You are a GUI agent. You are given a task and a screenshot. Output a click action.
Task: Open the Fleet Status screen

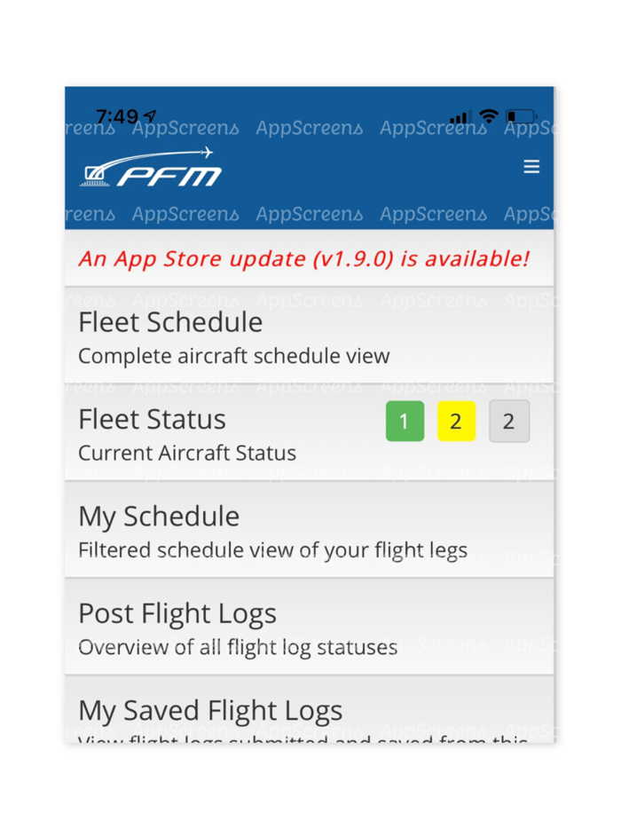coord(152,419)
